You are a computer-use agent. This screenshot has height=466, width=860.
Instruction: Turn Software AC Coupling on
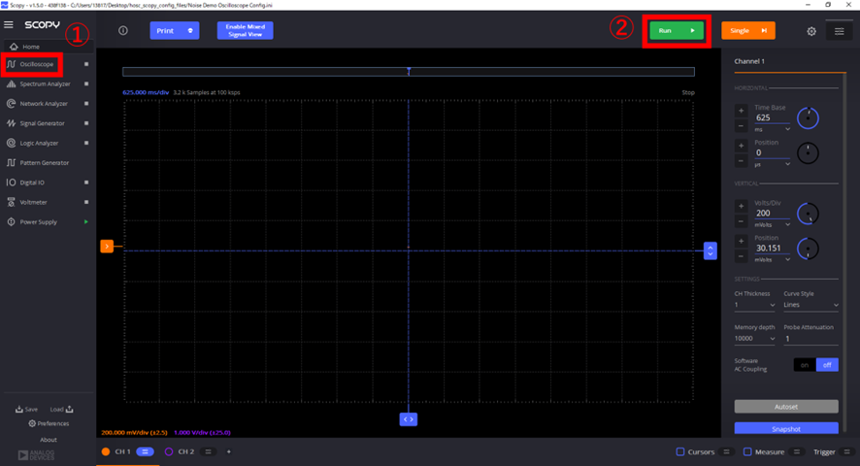pyautogui.click(x=805, y=365)
